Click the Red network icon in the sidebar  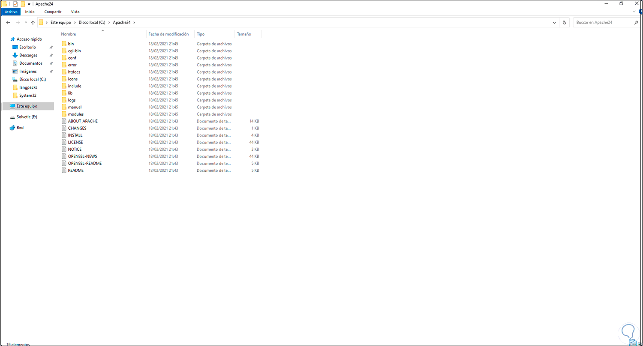point(12,128)
